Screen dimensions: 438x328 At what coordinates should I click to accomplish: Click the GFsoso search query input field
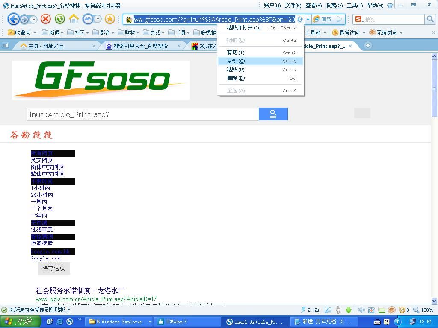[x=143, y=114]
